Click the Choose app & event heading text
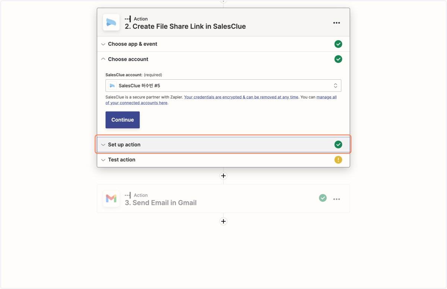The height and width of the screenshot is (289, 447). pyautogui.click(x=133, y=44)
